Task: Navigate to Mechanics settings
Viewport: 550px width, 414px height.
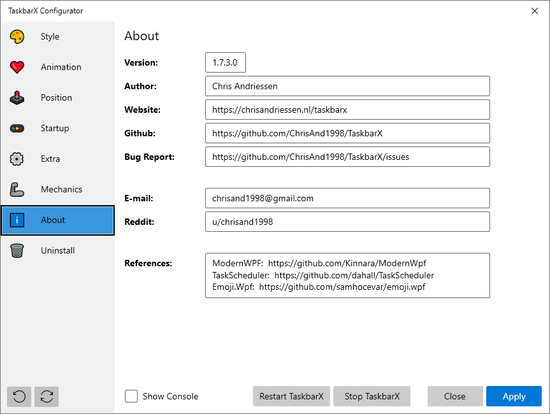Action: (x=57, y=189)
